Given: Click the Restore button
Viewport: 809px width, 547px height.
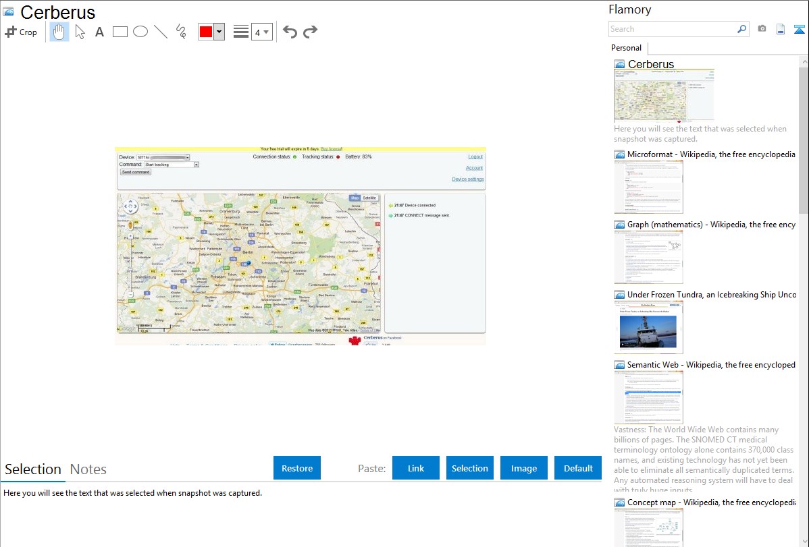Looking at the screenshot, I should (297, 468).
